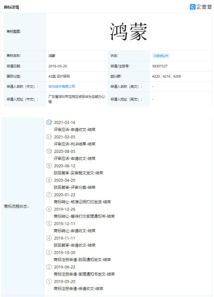Click 商标转让-申请收文-结束 entry
This screenshot has height=297, width=214.
pos(74,231)
